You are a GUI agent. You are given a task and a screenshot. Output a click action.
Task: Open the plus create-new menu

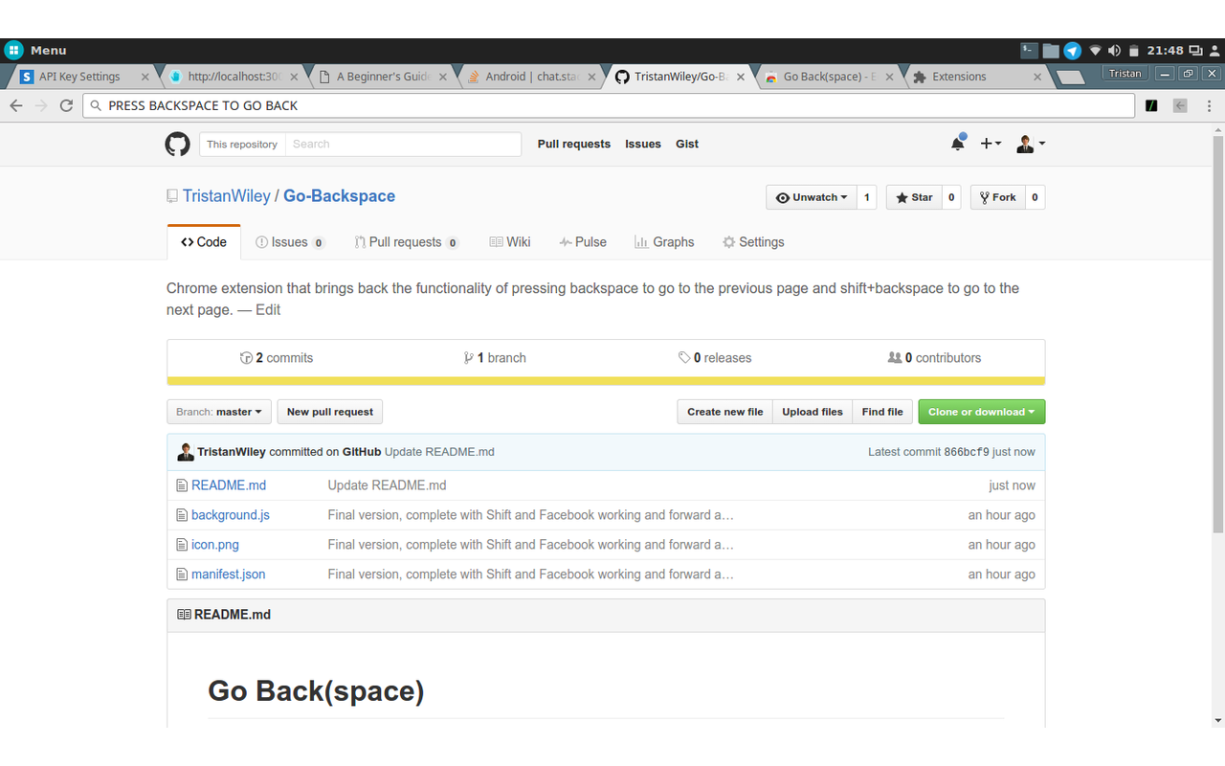pos(991,144)
